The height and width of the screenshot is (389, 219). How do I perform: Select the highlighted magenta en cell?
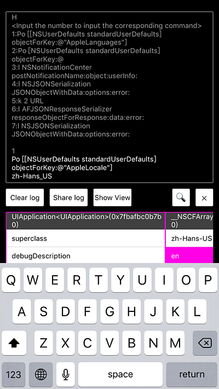189,256
